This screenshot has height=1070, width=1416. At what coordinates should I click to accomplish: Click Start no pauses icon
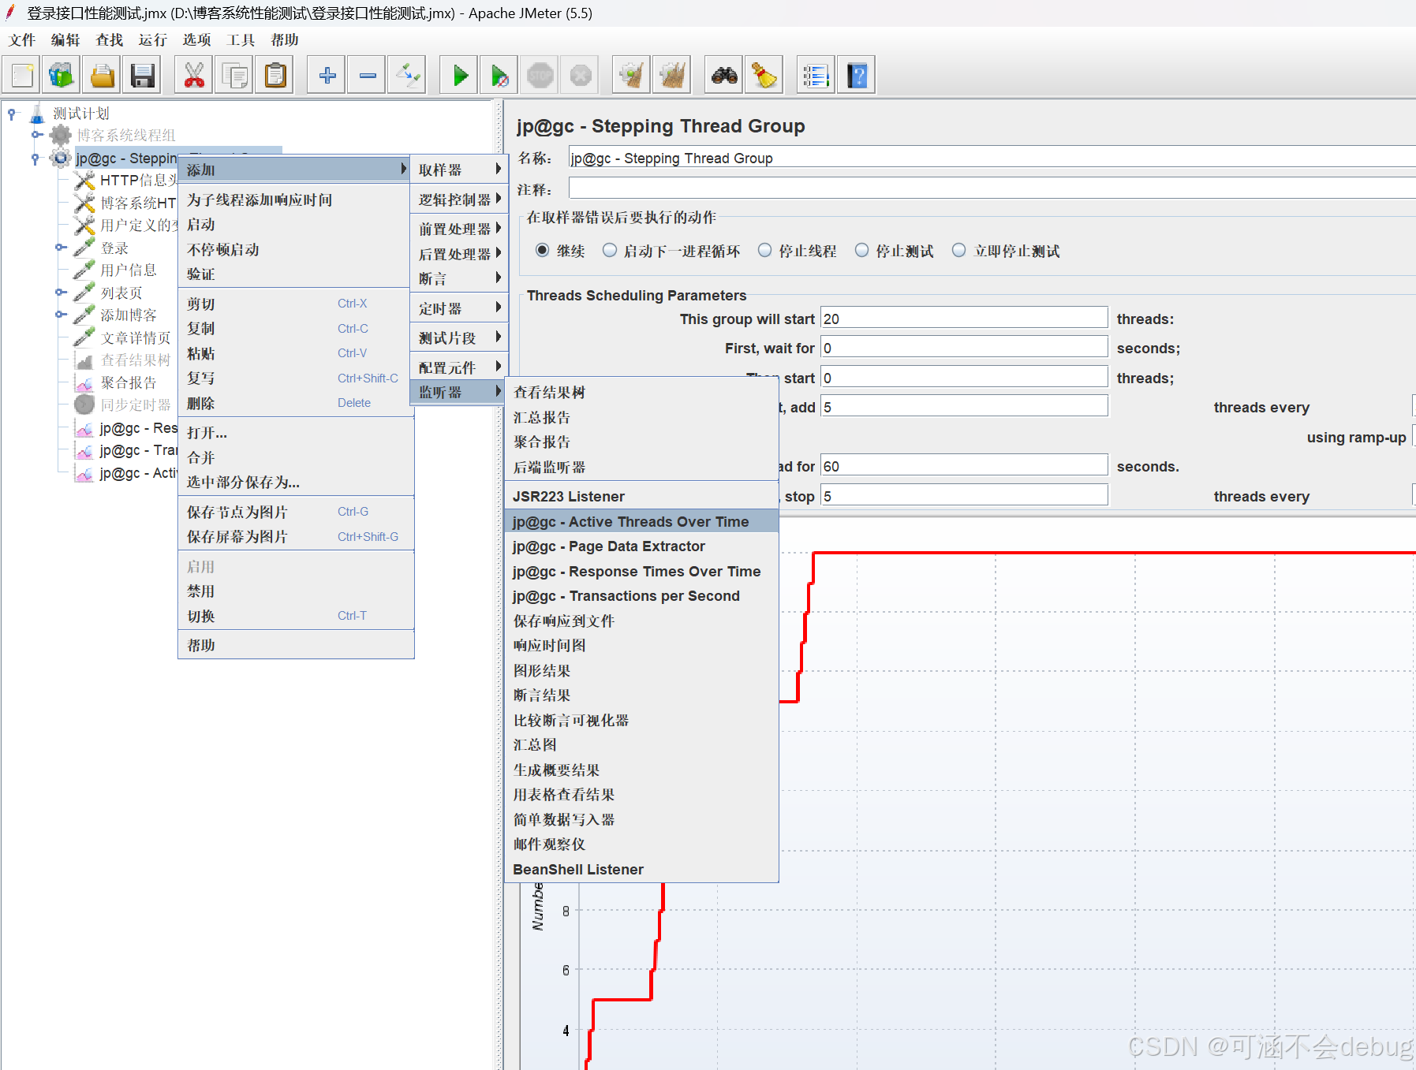pos(499,76)
